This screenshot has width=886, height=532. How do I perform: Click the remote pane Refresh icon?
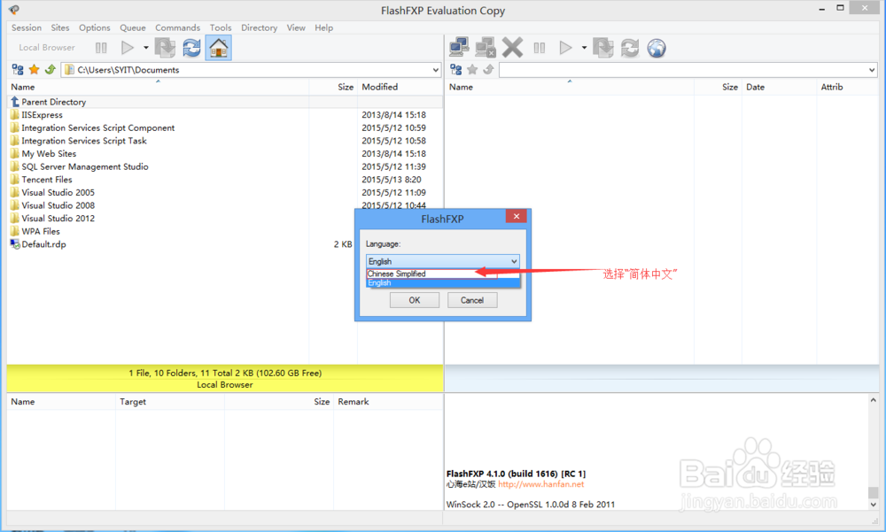point(630,48)
